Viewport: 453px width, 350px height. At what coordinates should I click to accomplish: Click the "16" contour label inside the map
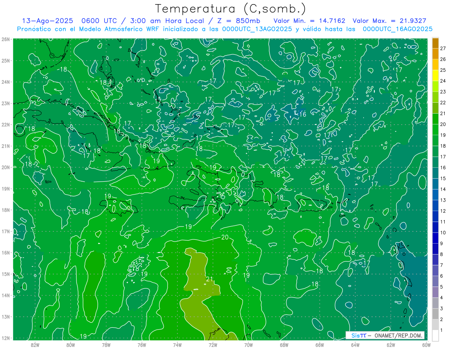pyautogui.click(x=302, y=114)
